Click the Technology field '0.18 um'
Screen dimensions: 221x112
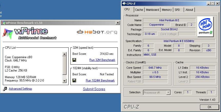(150, 34)
